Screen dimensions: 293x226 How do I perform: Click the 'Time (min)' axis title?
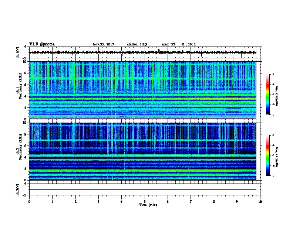click(148, 205)
